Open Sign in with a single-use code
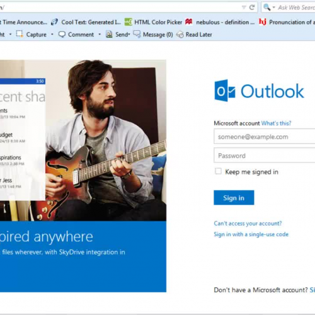 pos(251,234)
